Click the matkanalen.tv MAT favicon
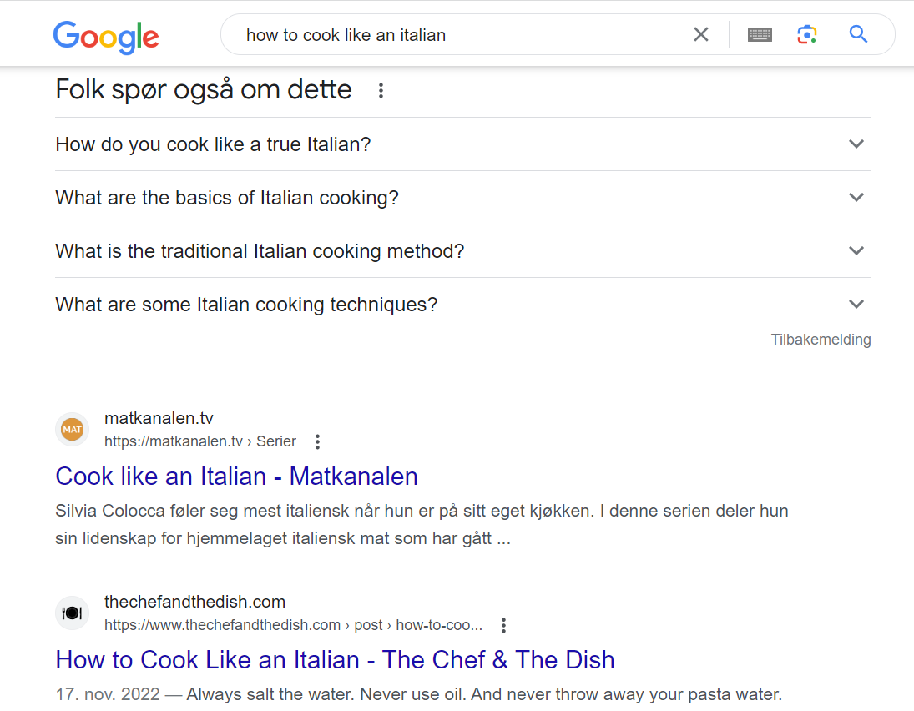 pos(73,430)
